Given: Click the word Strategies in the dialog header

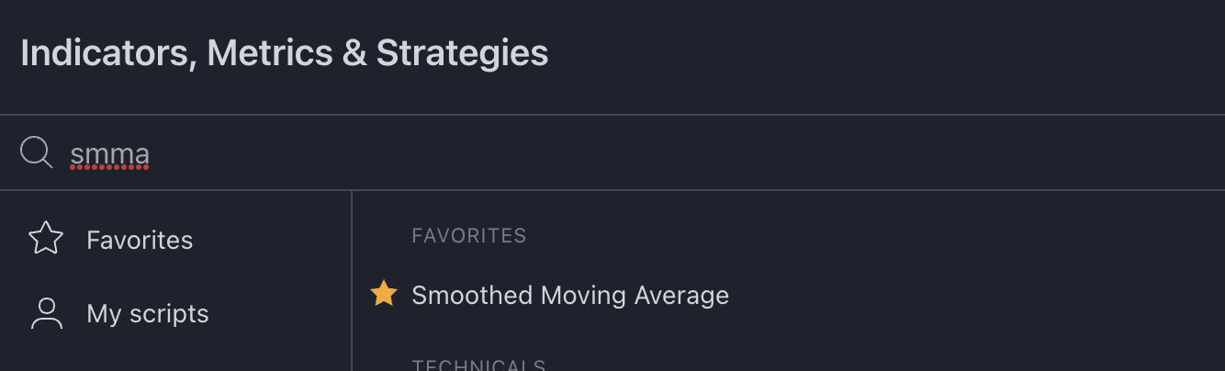Looking at the screenshot, I should [462, 53].
